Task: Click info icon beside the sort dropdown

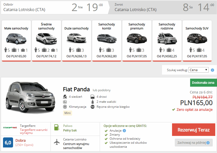Action: click(212, 70)
